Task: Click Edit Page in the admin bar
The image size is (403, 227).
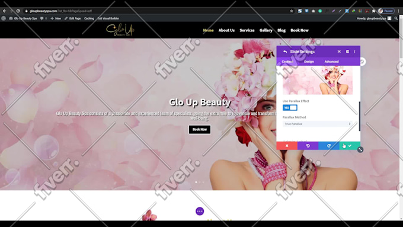Action: pos(72,18)
